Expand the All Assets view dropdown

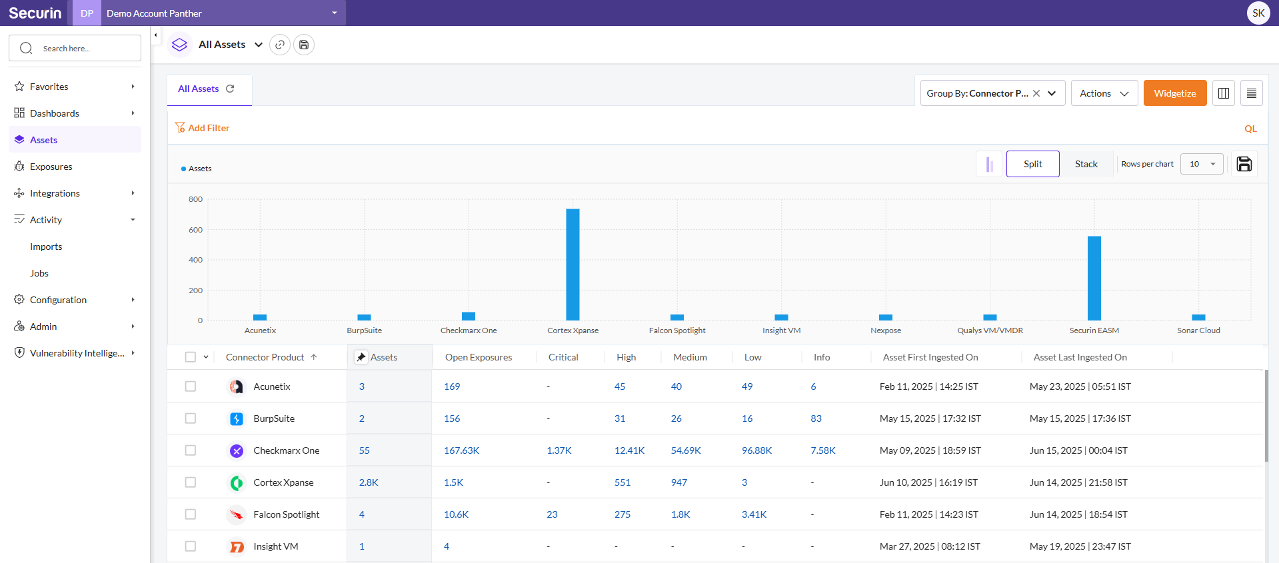259,45
